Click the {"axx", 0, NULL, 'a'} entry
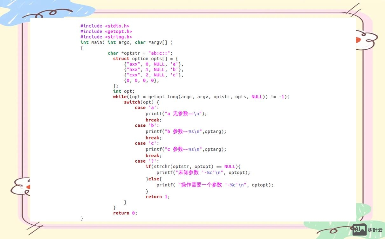Screen dimensions: 385x239 click(154, 64)
